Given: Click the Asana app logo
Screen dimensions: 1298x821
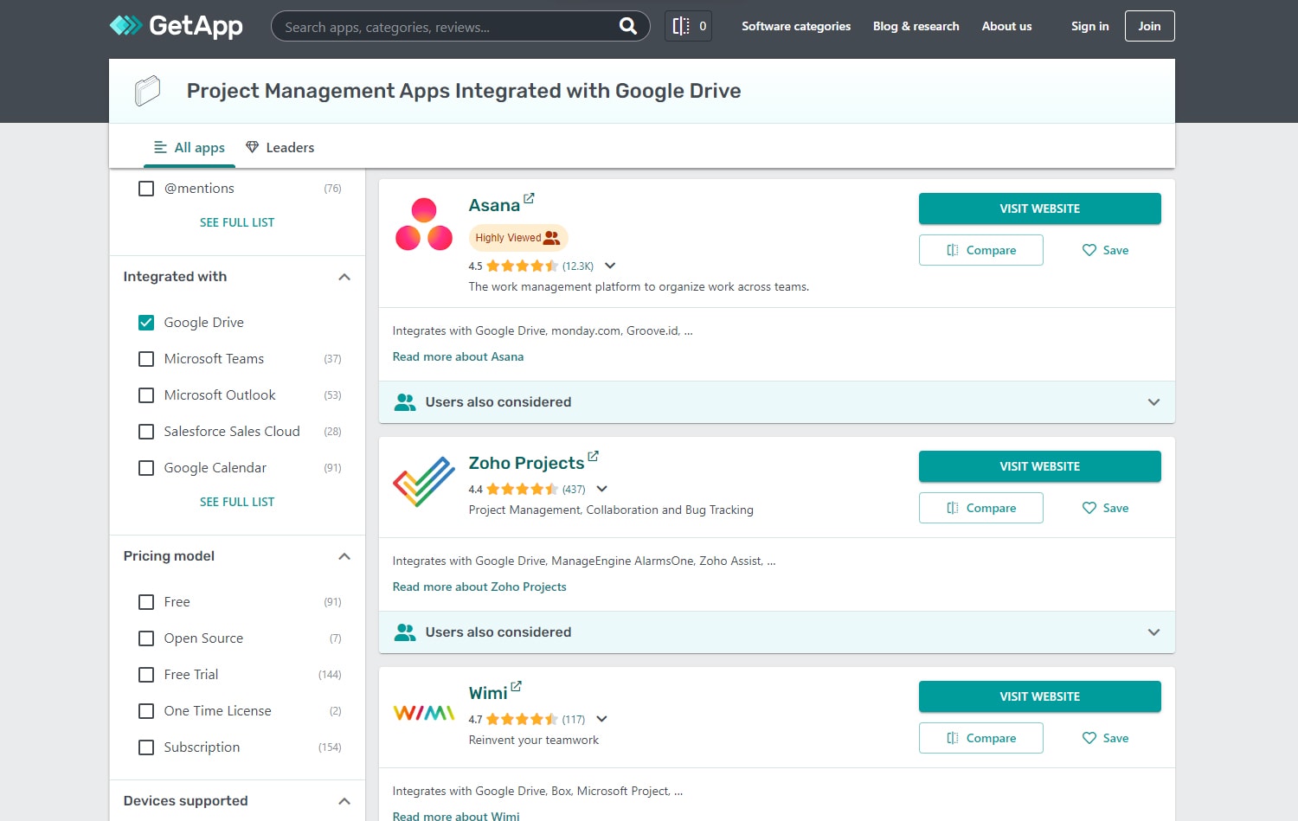Looking at the screenshot, I should click(423, 223).
